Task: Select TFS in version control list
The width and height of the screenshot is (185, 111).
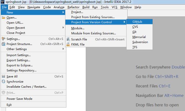Action: click(x=139, y=47)
